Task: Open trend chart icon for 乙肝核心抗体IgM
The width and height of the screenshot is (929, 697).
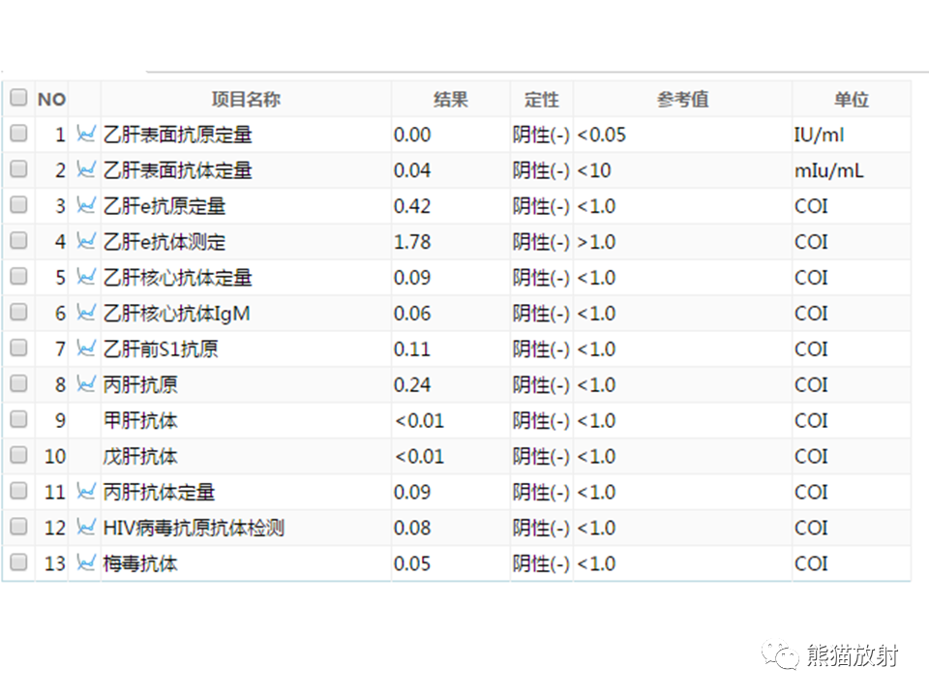Action: pyautogui.click(x=86, y=313)
